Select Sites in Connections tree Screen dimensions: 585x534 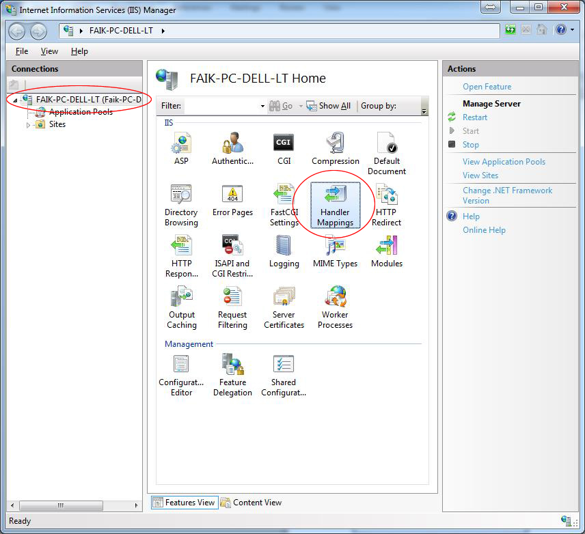point(57,124)
